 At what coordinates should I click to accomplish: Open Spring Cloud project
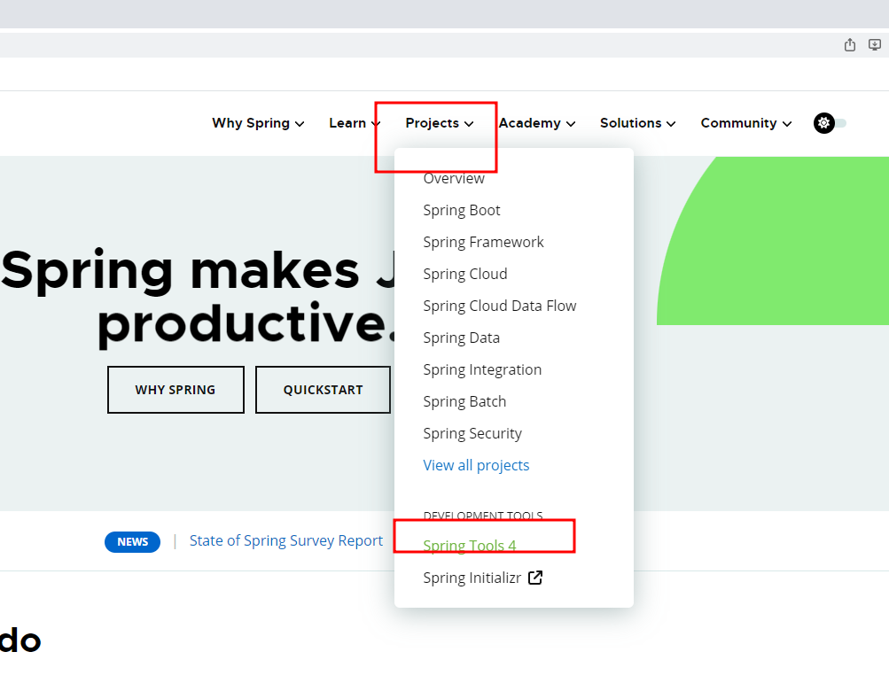pos(465,274)
